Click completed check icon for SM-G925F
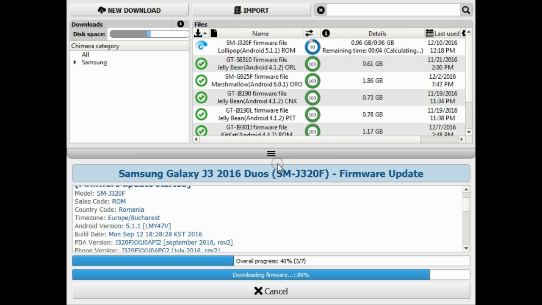 202,80
